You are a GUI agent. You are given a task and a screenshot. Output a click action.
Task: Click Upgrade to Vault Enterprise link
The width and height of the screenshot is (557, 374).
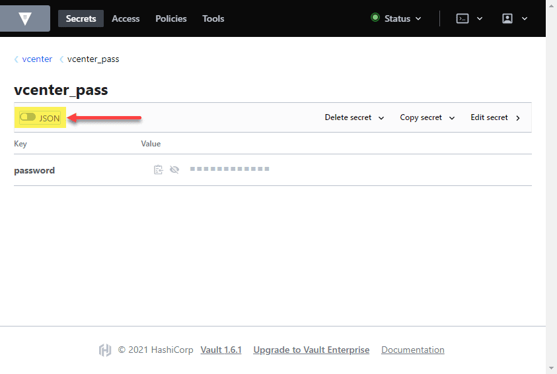click(311, 350)
